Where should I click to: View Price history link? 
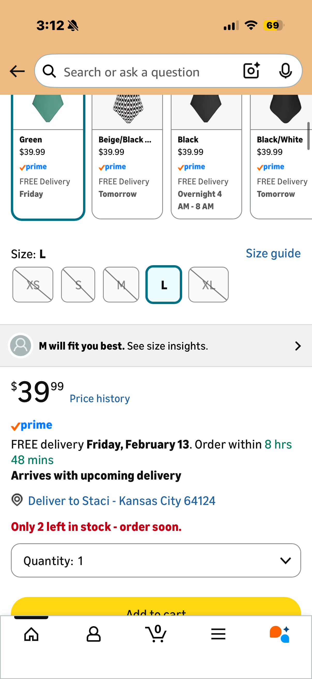point(100,399)
